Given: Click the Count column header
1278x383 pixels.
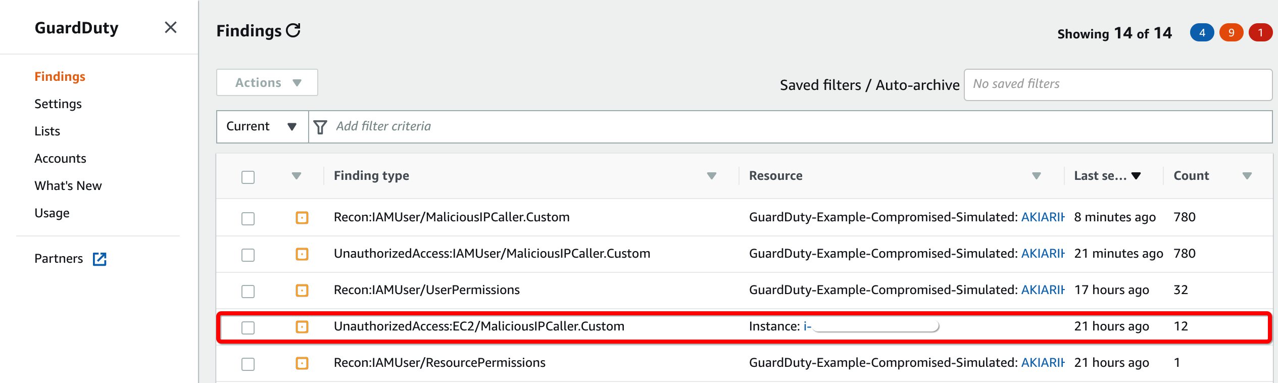Looking at the screenshot, I should coord(1191,175).
